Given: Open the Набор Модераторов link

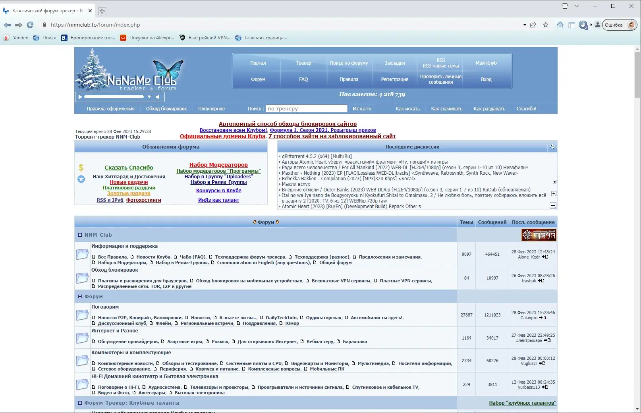Looking at the screenshot, I should 218,165.
